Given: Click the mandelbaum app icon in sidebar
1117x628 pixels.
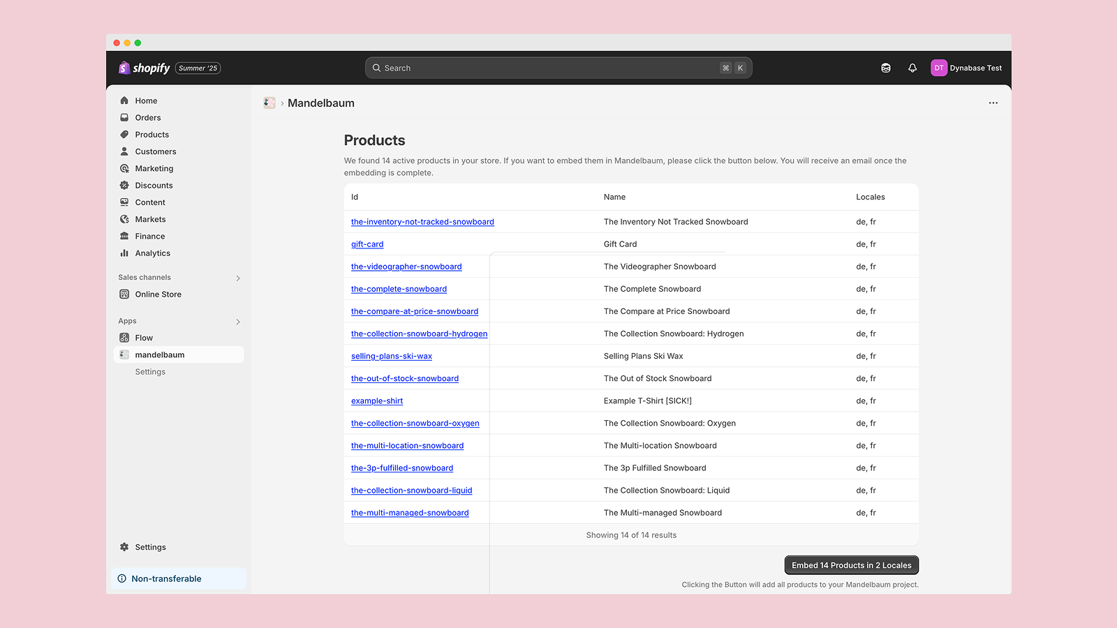Looking at the screenshot, I should point(124,354).
